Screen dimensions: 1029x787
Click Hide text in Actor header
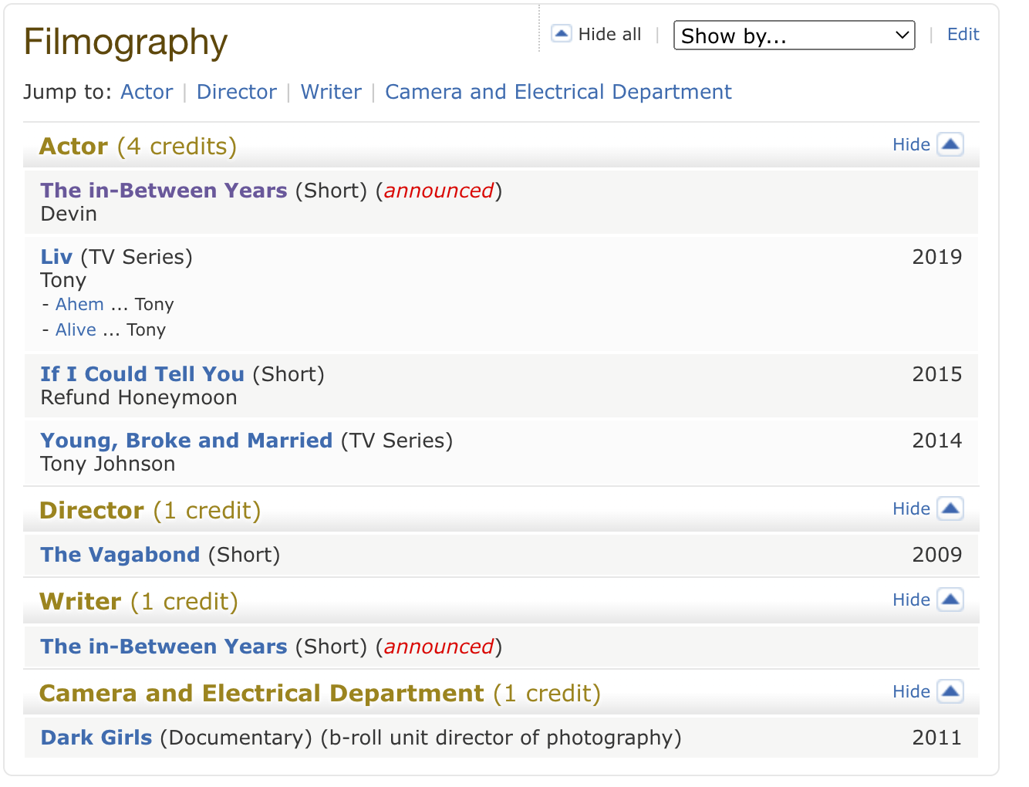point(911,144)
